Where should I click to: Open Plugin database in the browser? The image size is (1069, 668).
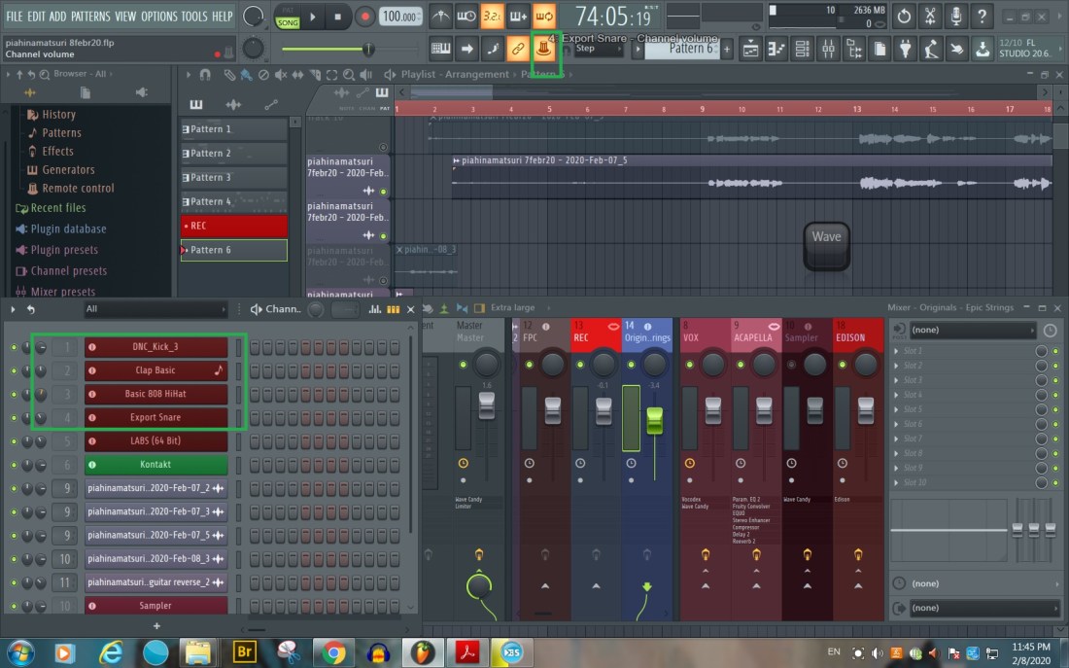point(68,229)
